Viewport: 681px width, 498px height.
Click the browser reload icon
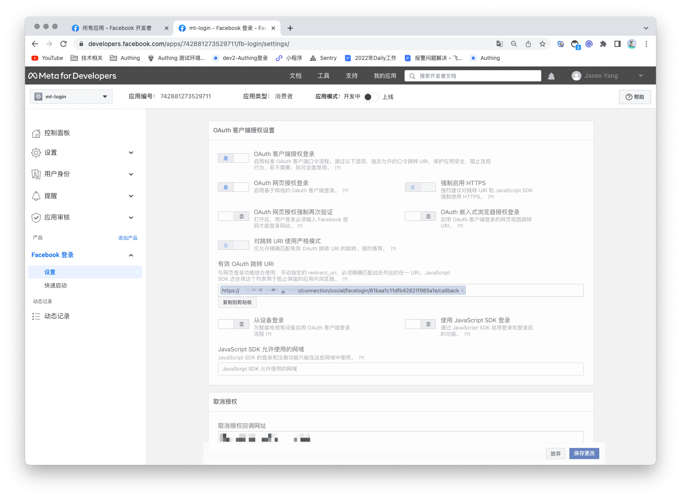63,44
